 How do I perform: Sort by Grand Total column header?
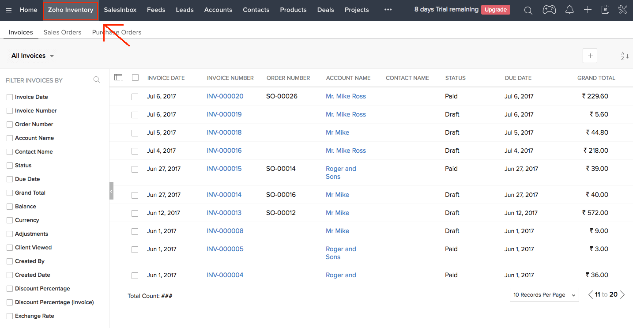(596, 78)
